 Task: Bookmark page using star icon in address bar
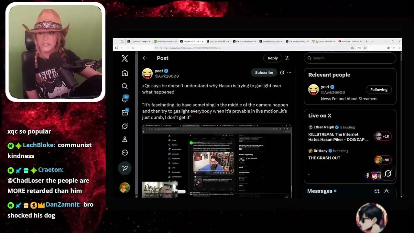tap(365, 48)
